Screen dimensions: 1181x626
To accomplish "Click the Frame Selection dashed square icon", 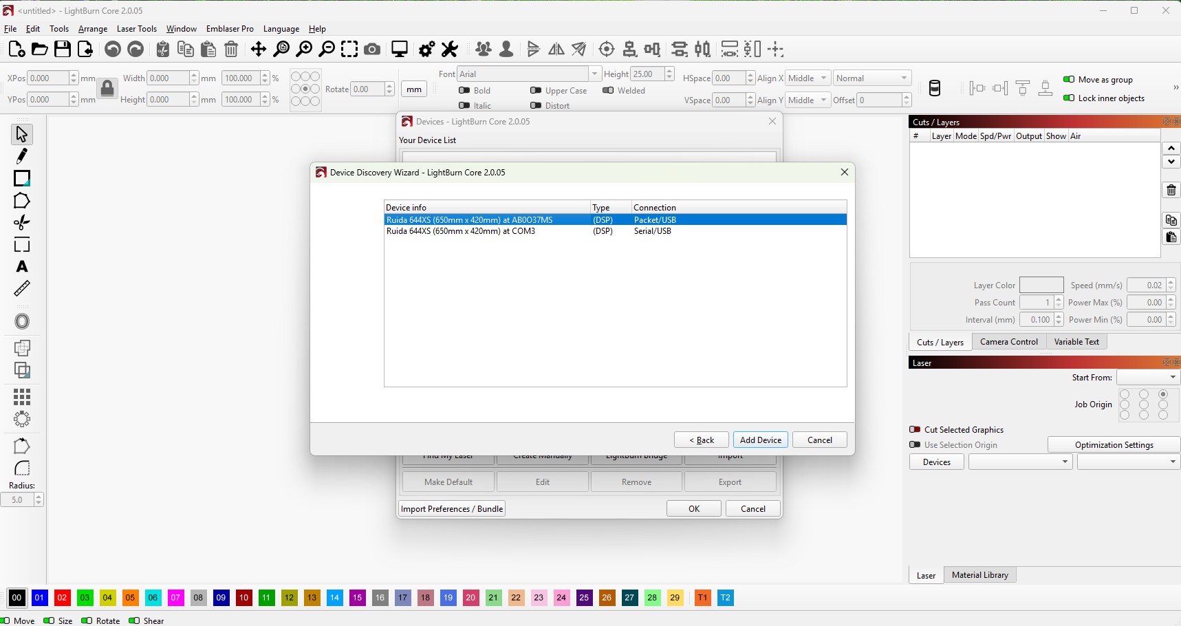I will click(349, 49).
